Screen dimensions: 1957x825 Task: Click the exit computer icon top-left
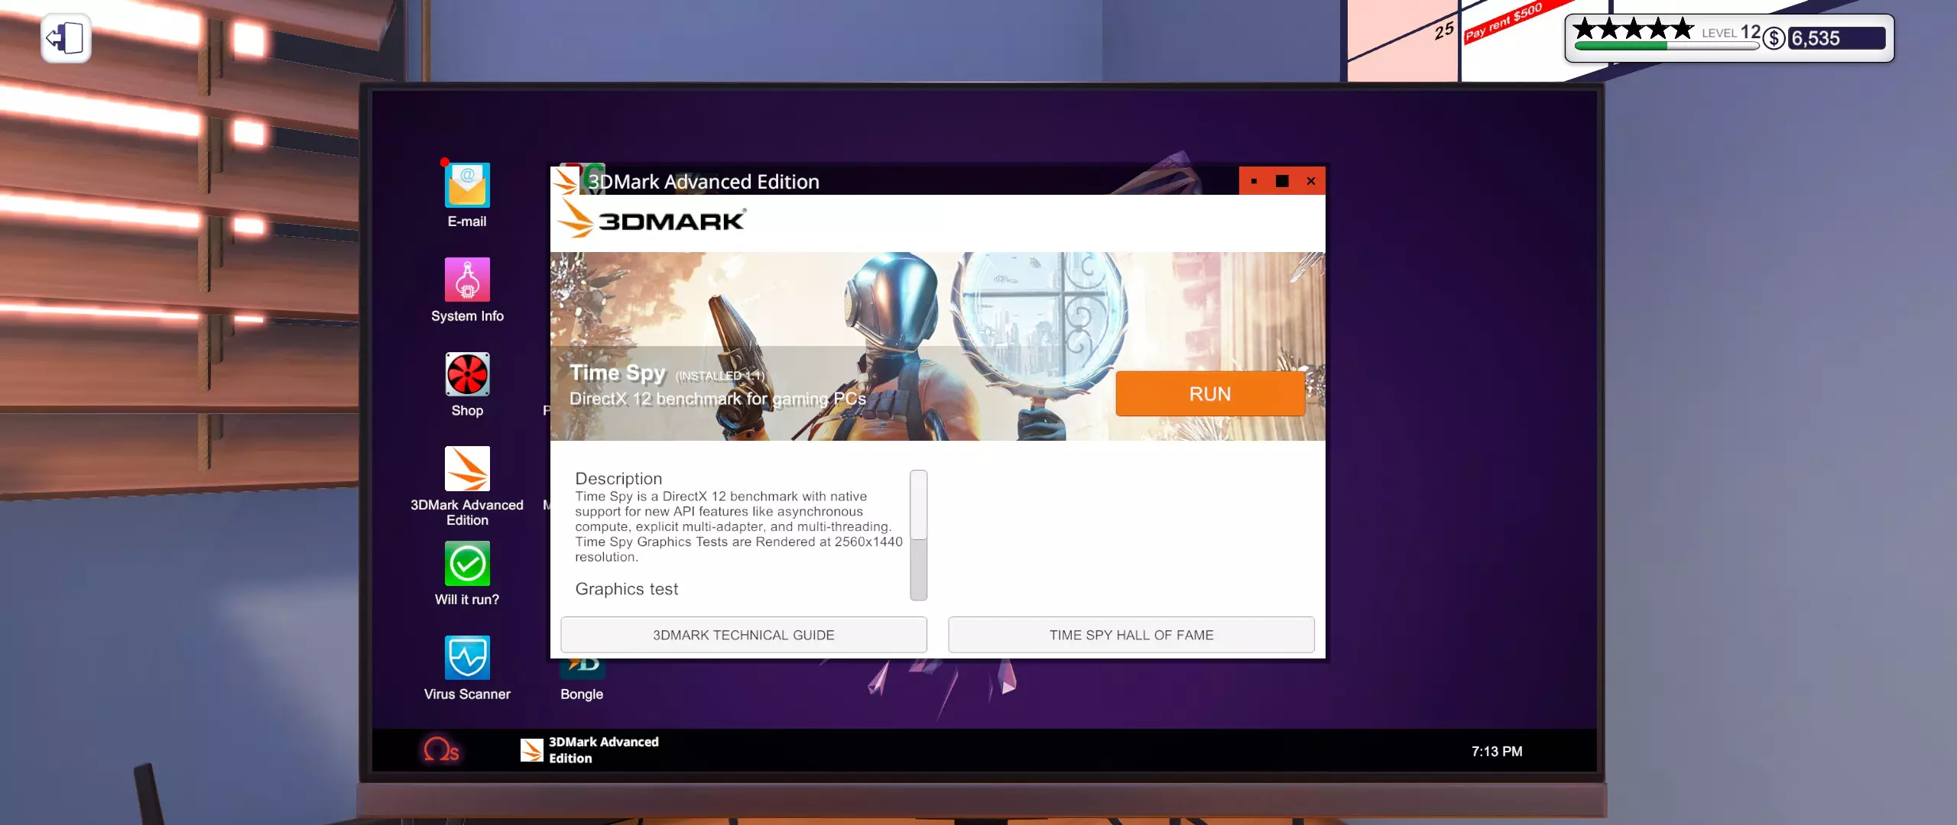pyautogui.click(x=66, y=38)
